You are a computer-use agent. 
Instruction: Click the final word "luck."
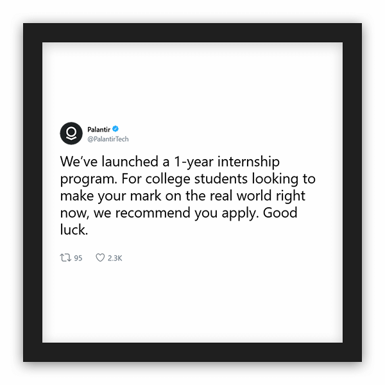[73, 230]
